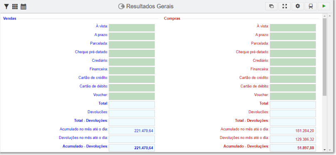Click Vendas Crediário field
The width and height of the screenshot is (336, 155).
(132, 62)
